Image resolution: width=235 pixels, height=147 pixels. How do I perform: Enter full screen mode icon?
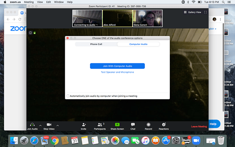(x=205, y=12)
